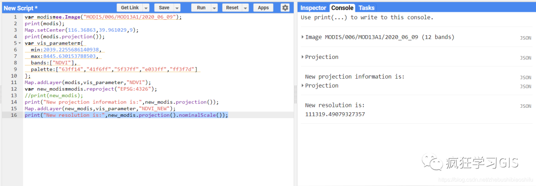Open the Save dropdown arrow

pyautogui.click(x=177, y=8)
